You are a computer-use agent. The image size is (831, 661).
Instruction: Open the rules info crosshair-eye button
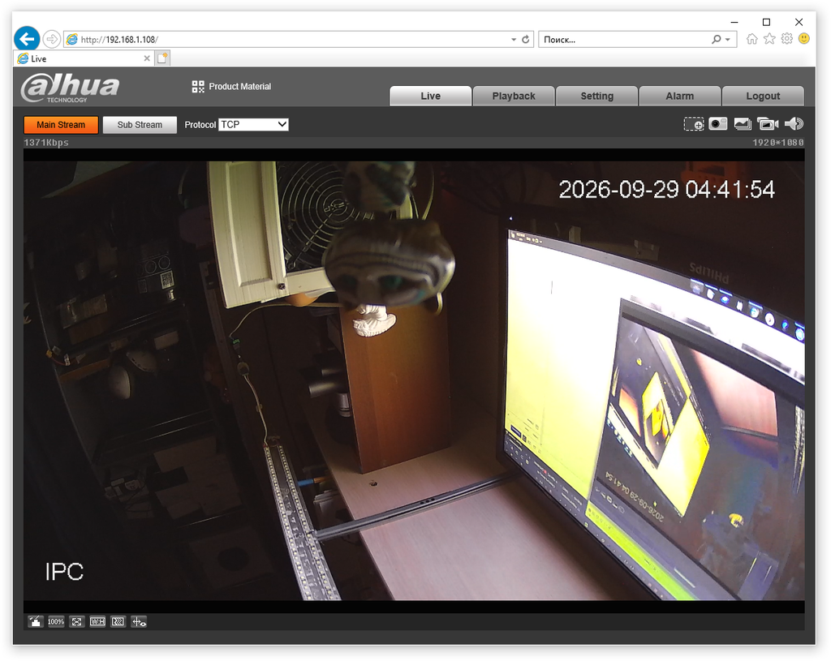[x=139, y=621]
